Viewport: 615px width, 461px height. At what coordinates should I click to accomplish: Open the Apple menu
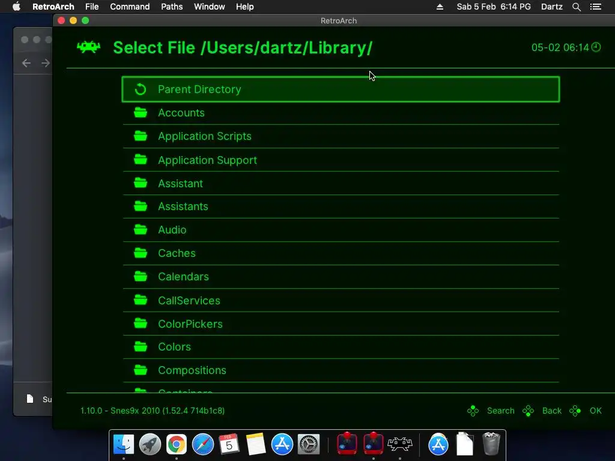tap(16, 6)
